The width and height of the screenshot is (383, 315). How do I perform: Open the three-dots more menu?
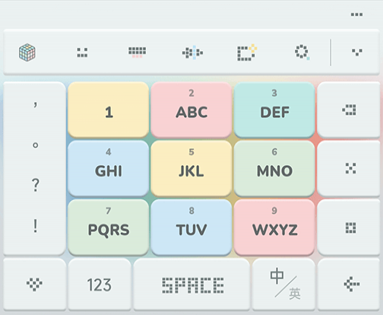356,14
